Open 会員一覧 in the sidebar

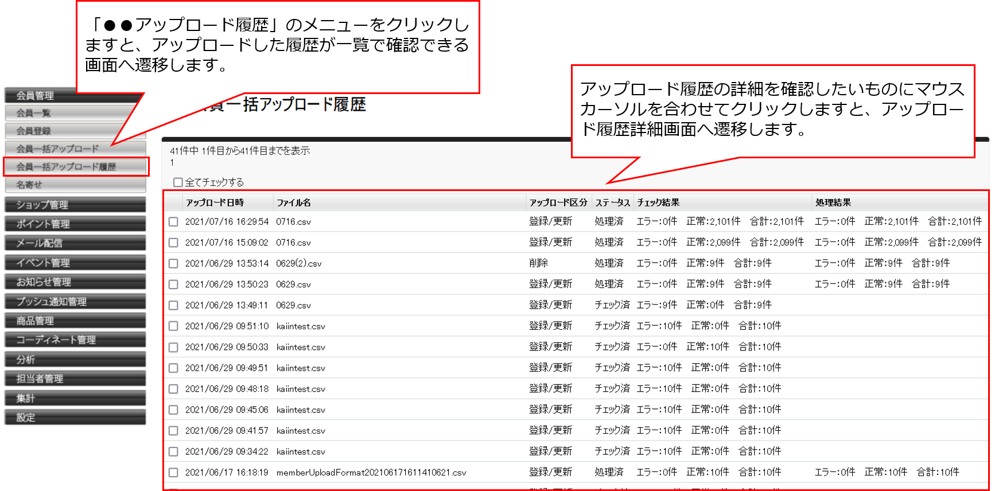(75, 113)
